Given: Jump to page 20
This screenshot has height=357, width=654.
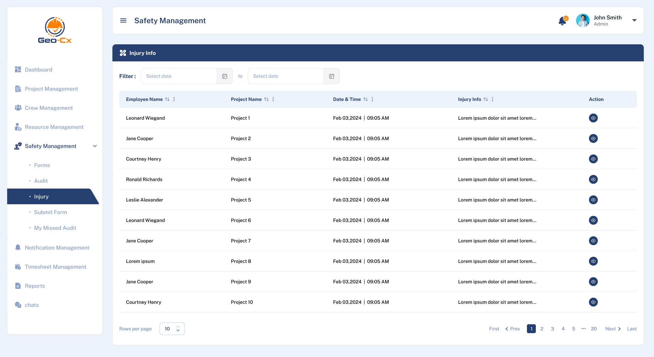Looking at the screenshot, I should click(x=594, y=329).
